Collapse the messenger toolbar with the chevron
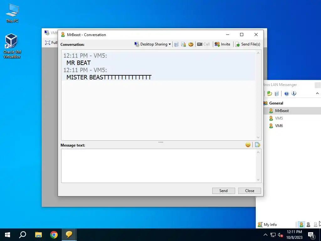This screenshot has width=321, height=241. [x=317, y=94]
